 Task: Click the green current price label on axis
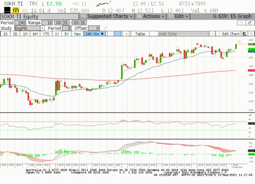[251, 44]
